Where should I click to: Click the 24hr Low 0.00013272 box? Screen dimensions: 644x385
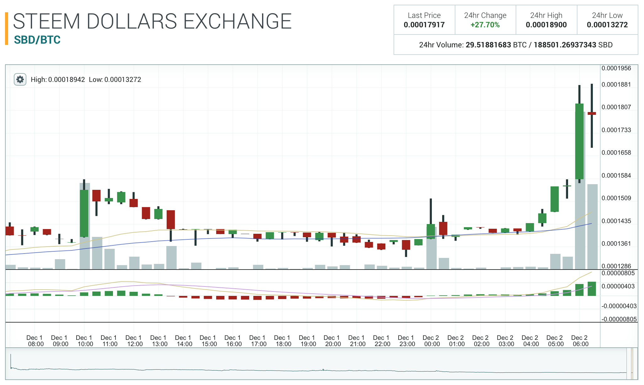[x=607, y=20]
